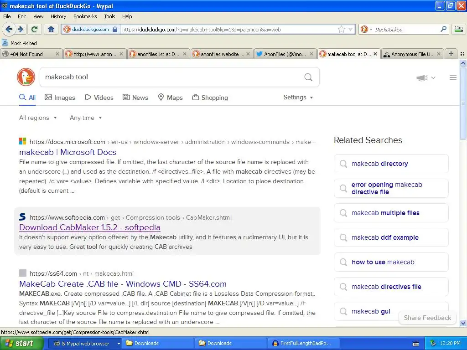Click the Share Feedback button

(427, 318)
